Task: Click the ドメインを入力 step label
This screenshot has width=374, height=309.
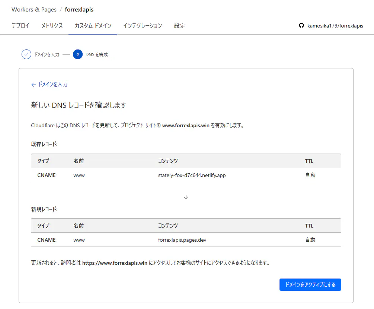Action: point(47,54)
